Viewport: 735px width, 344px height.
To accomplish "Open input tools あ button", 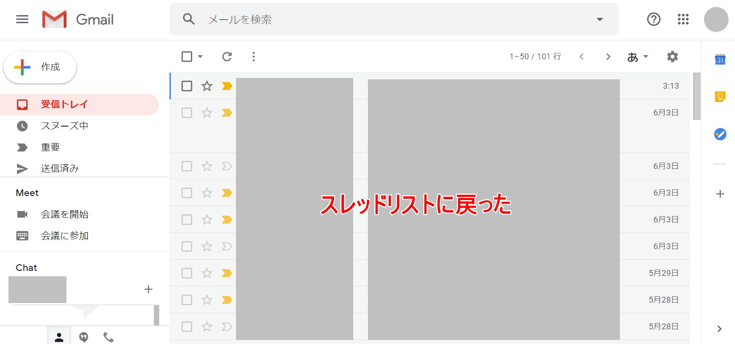I will click(x=632, y=57).
